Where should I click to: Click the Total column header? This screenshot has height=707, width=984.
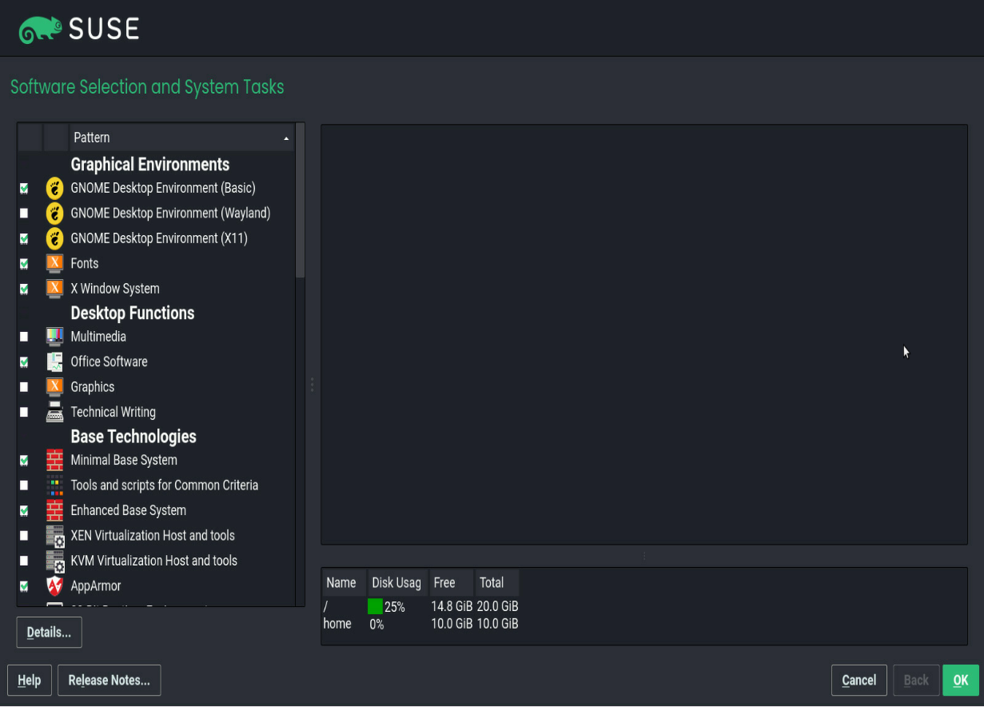click(x=497, y=583)
